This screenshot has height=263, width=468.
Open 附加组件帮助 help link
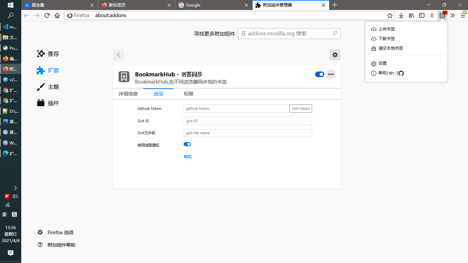click(x=57, y=245)
